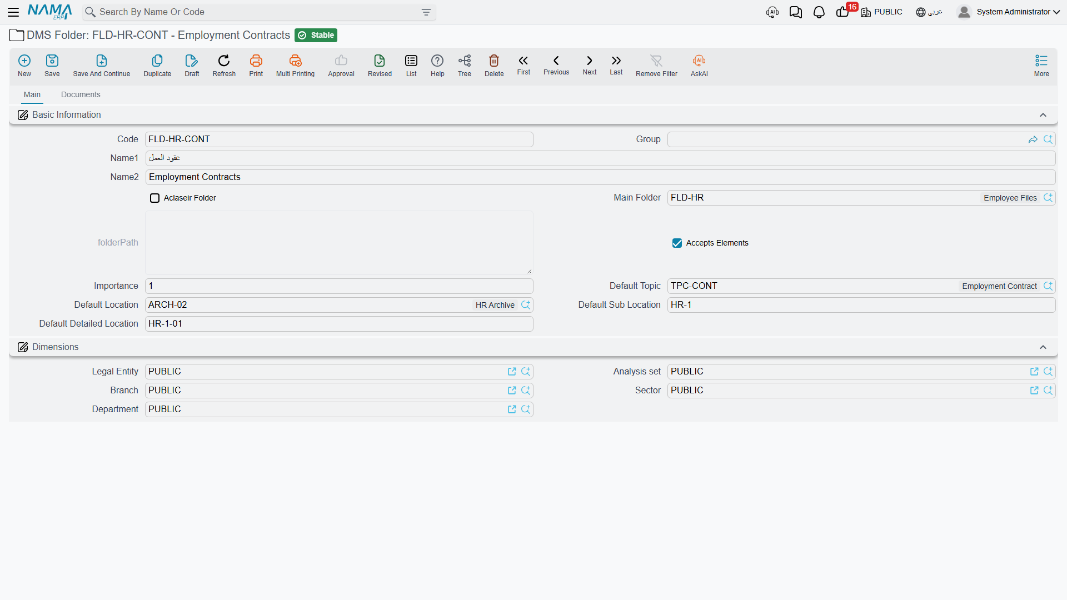Open Analysis set record link icon
The height and width of the screenshot is (600, 1067).
(1034, 372)
